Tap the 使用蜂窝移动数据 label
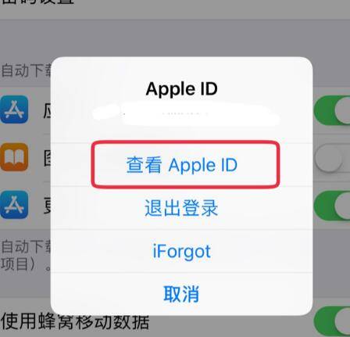This screenshot has width=350, height=337. [x=75, y=321]
